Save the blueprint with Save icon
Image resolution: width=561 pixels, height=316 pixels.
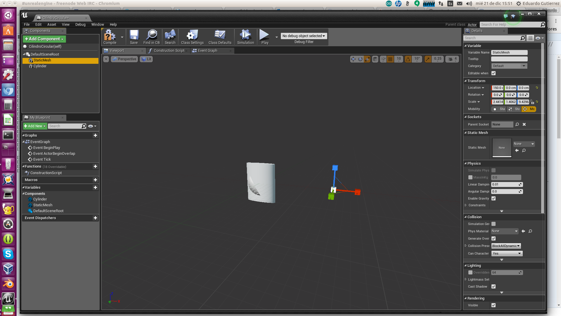click(x=134, y=37)
